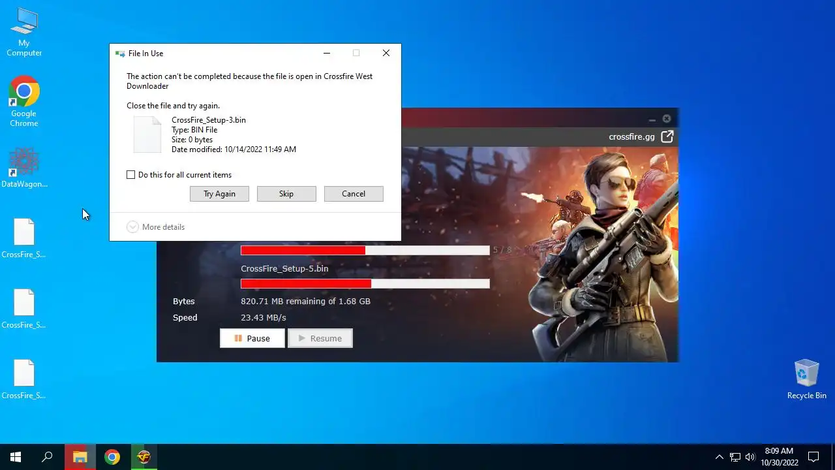Click the CrossFire_Setup-3.bin file icon in dialog
This screenshot has height=470, width=835.
coord(147,134)
